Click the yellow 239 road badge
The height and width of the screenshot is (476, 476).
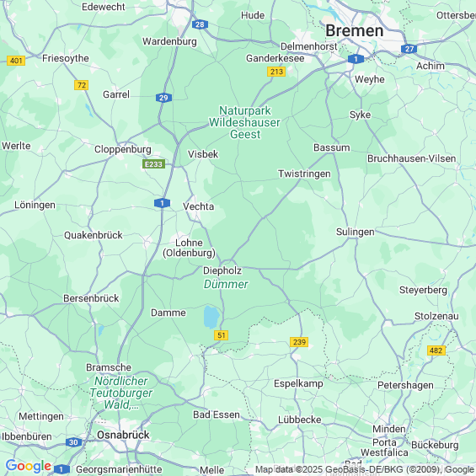click(299, 342)
